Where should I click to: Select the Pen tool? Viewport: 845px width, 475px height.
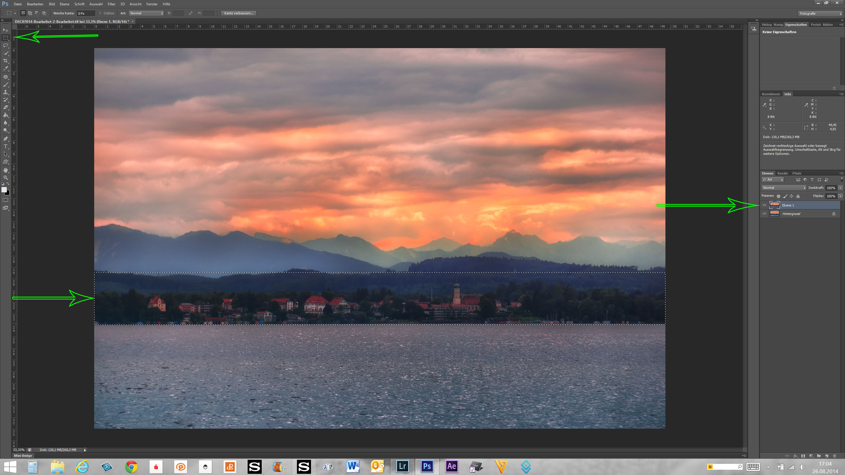point(6,139)
